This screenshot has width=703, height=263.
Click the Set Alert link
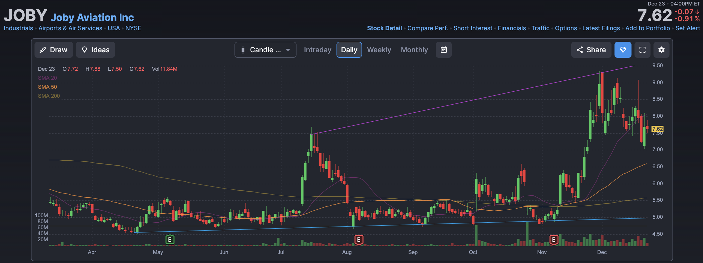click(x=687, y=28)
